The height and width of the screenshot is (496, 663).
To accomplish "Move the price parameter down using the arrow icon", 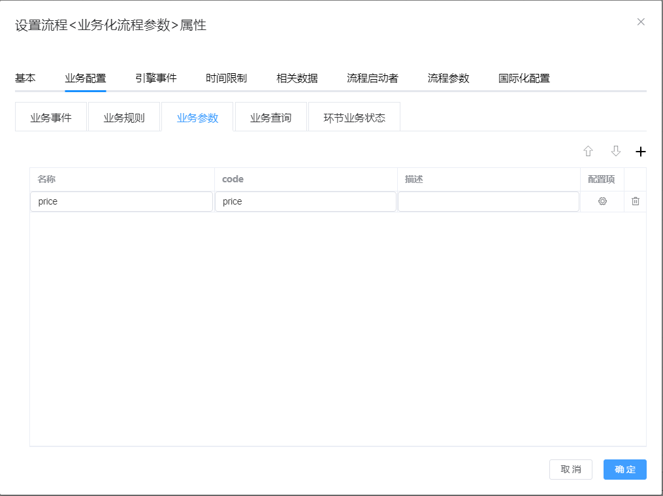I will tap(616, 151).
